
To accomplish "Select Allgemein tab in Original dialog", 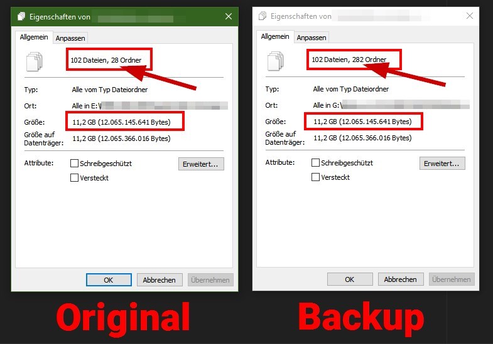I will coord(34,37).
